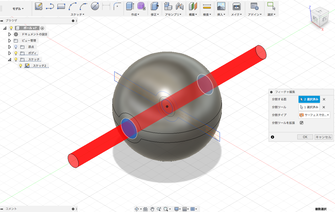Click the Look At camera icon
The image size is (335, 212).
point(145,209)
